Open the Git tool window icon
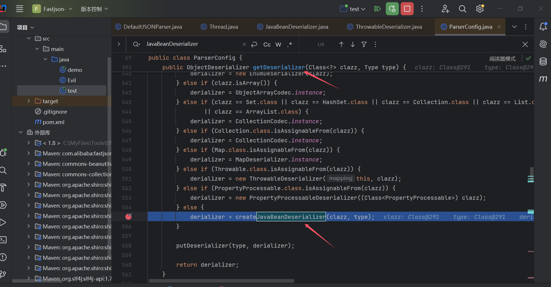This screenshot has height=287, width=551. click(x=3, y=274)
